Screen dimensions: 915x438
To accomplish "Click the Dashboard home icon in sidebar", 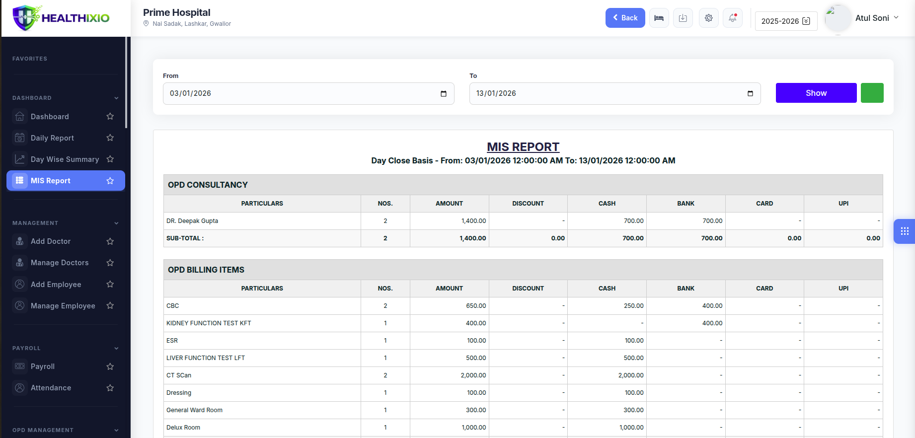I will 20,116.
